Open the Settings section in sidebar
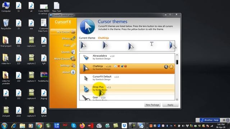The height and width of the screenshot is (129, 230). (x=68, y=65)
